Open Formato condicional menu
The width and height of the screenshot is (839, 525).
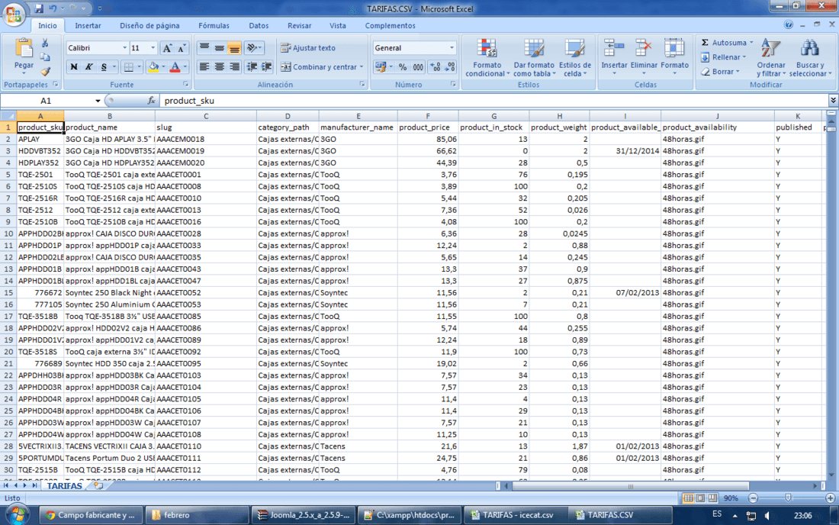[x=487, y=58]
